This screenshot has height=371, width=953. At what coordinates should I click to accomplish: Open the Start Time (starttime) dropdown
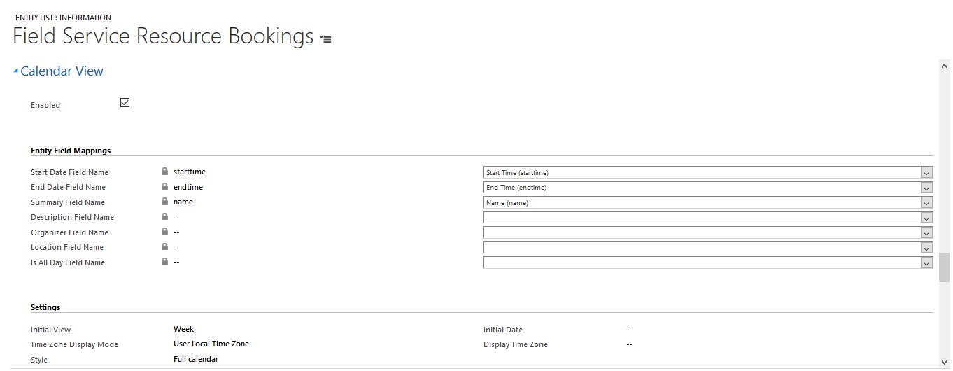(x=708, y=172)
